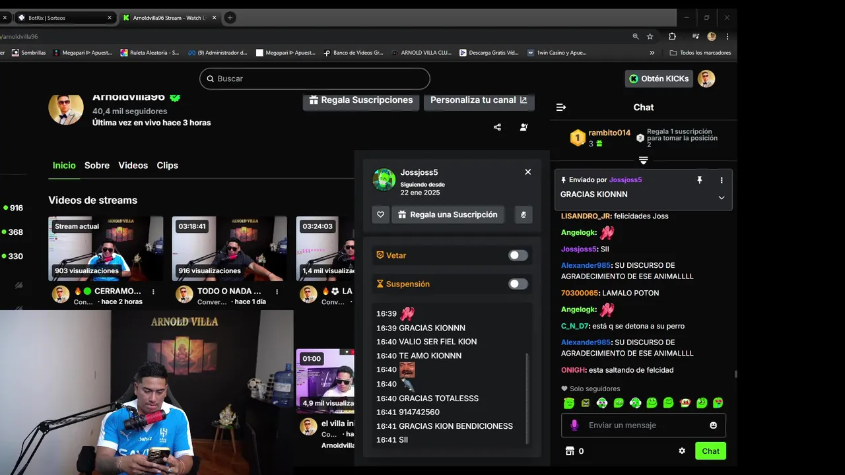The image size is (845, 475).
Task: Close the Jossjoss5 user card
Action: (x=527, y=172)
